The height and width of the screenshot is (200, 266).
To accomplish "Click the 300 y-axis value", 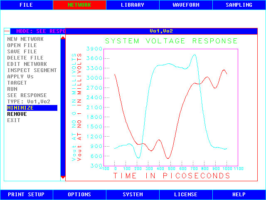I will click(96, 166).
